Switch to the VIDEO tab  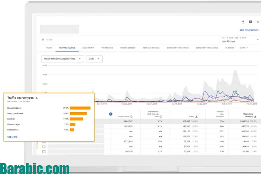coord(49,48)
